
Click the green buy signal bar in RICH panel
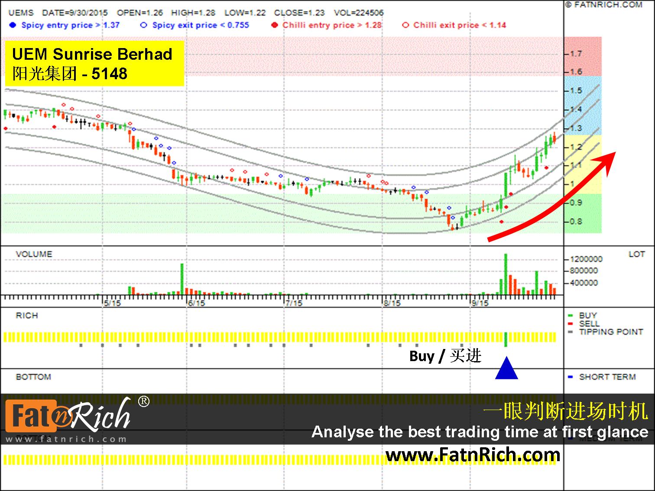click(x=506, y=339)
